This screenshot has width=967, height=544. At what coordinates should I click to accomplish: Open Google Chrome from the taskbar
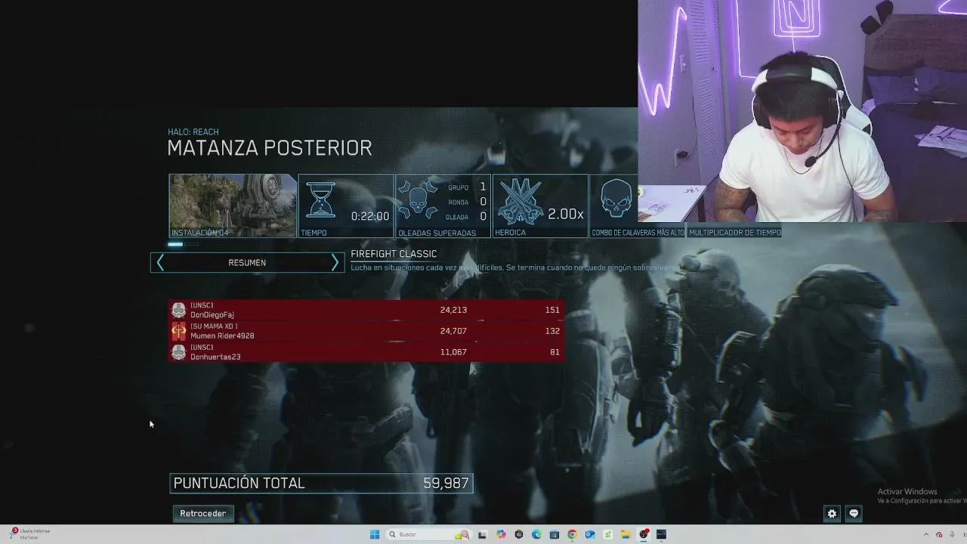point(572,534)
